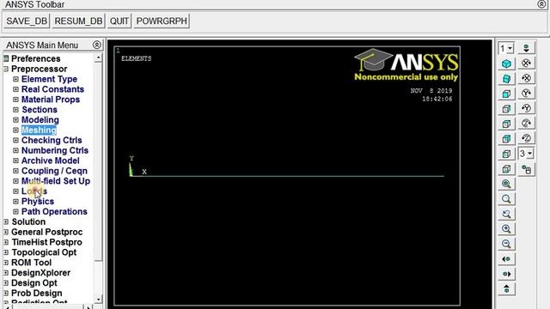
Task: Expand Sections plus box
Action: coord(15,110)
